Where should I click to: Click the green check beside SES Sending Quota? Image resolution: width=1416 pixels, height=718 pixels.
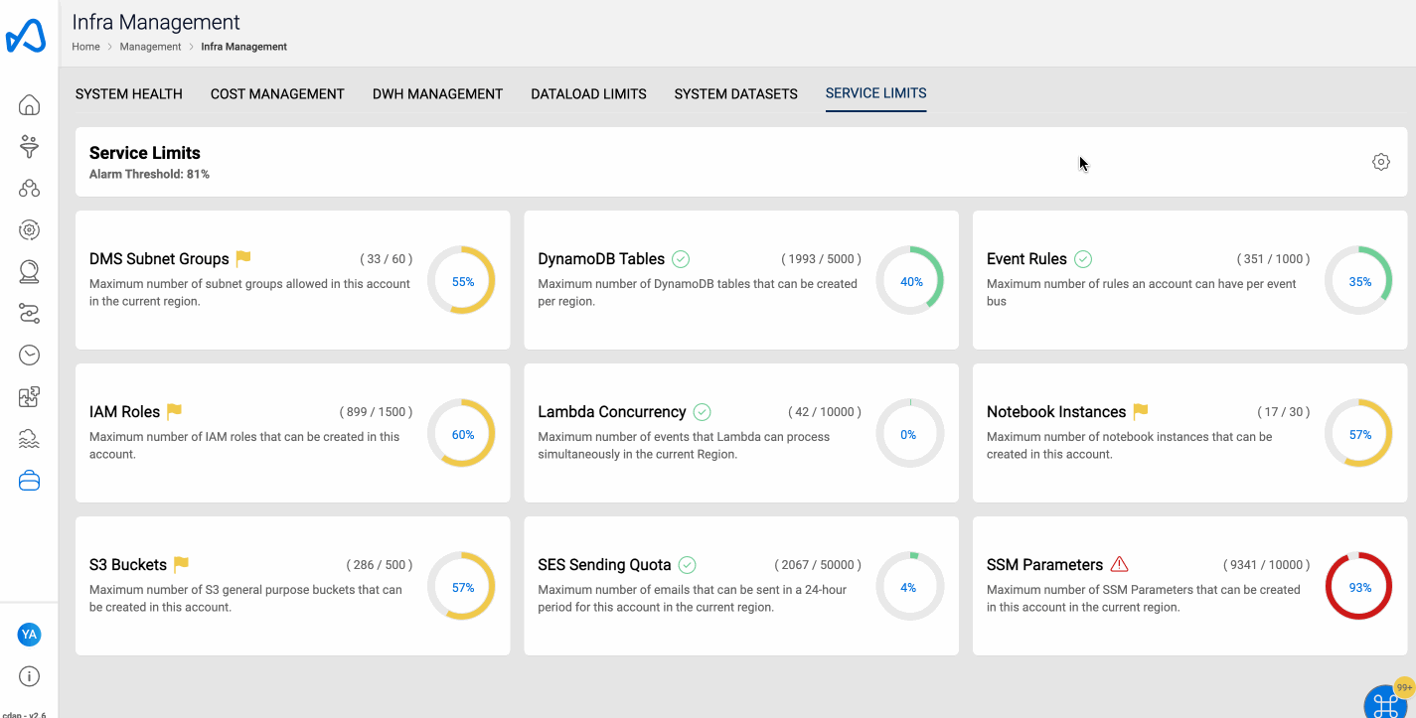(x=687, y=565)
